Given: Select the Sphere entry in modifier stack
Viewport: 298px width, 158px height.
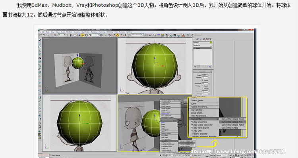Looking at the screenshot, I should pyautogui.click(x=202, y=48).
